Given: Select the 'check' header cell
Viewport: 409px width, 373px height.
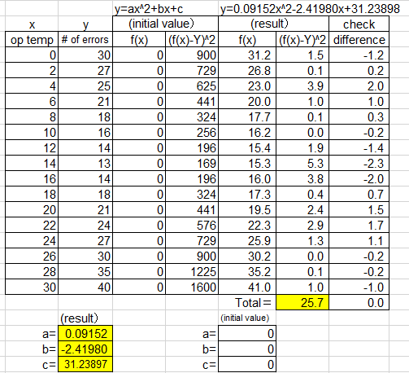Looking at the screenshot, I should tap(359, 24).
